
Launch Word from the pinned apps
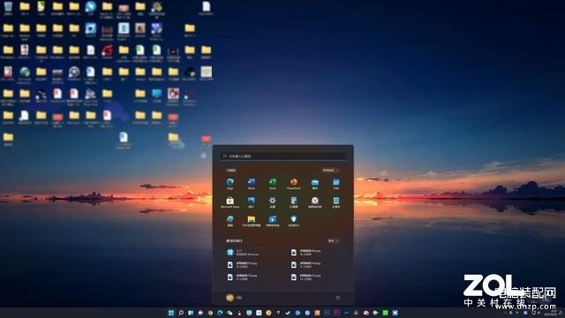(251, 183)
